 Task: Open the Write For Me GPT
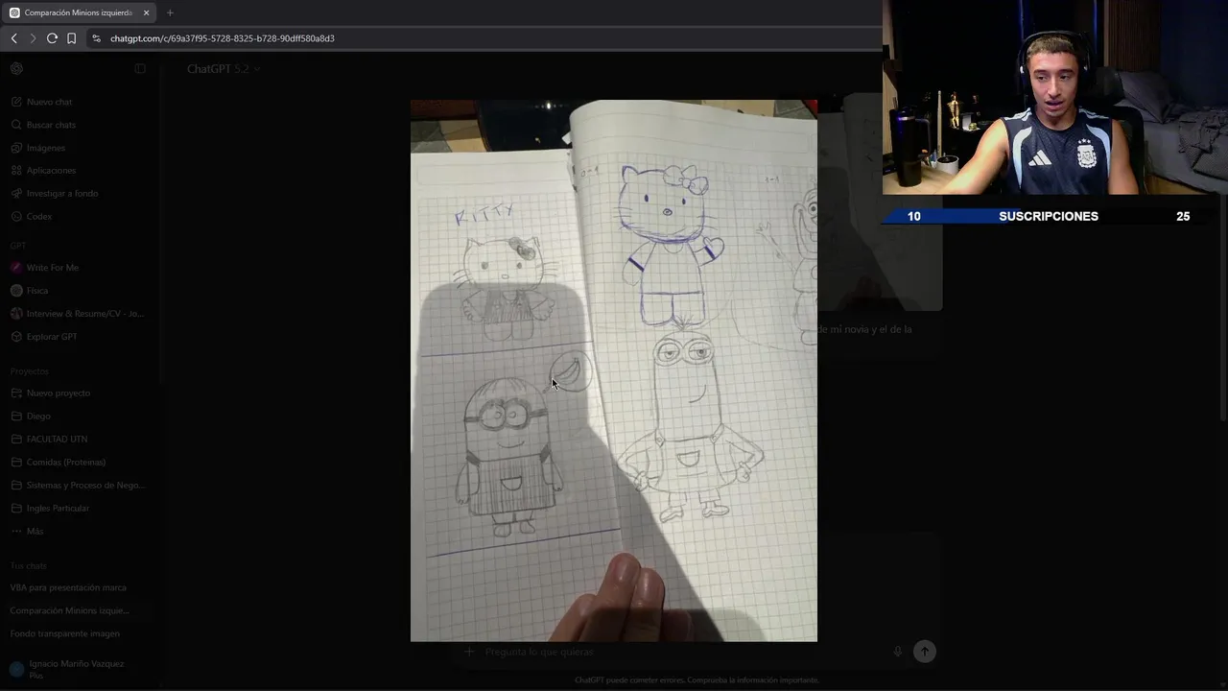pos(52,268)
